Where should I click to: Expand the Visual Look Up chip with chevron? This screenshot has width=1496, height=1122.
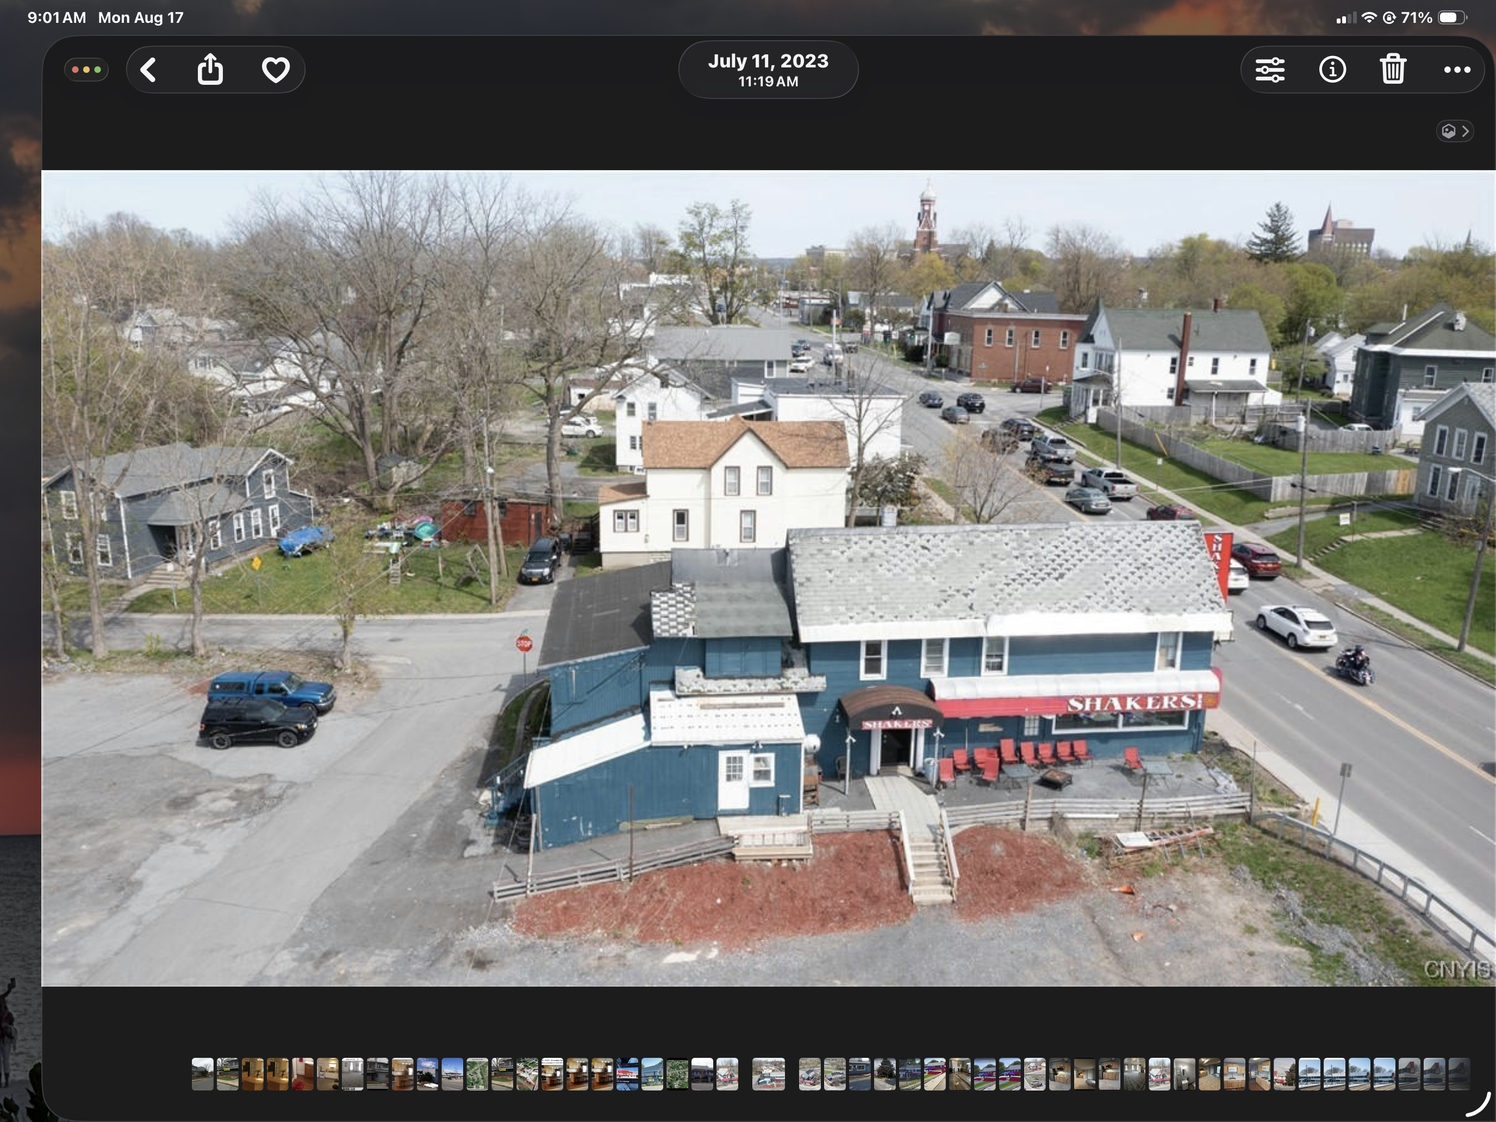[x=1455, y=130]
